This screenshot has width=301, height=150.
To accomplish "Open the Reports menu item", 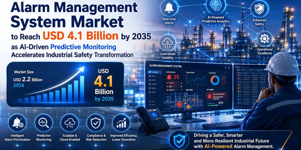I will [155, 88].
